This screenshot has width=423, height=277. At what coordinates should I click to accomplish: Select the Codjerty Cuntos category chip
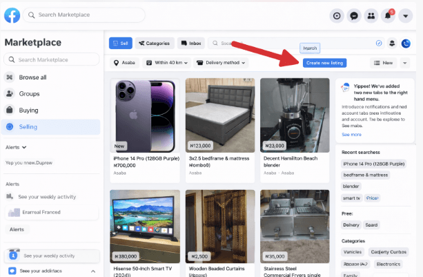388,252
